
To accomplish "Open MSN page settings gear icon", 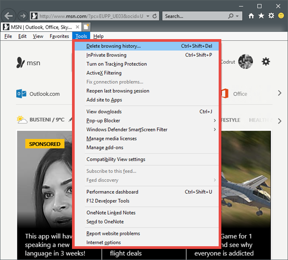I will tap(266, 61).
